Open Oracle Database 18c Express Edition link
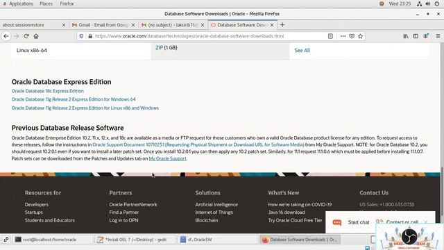 click(x=48, y=91)
